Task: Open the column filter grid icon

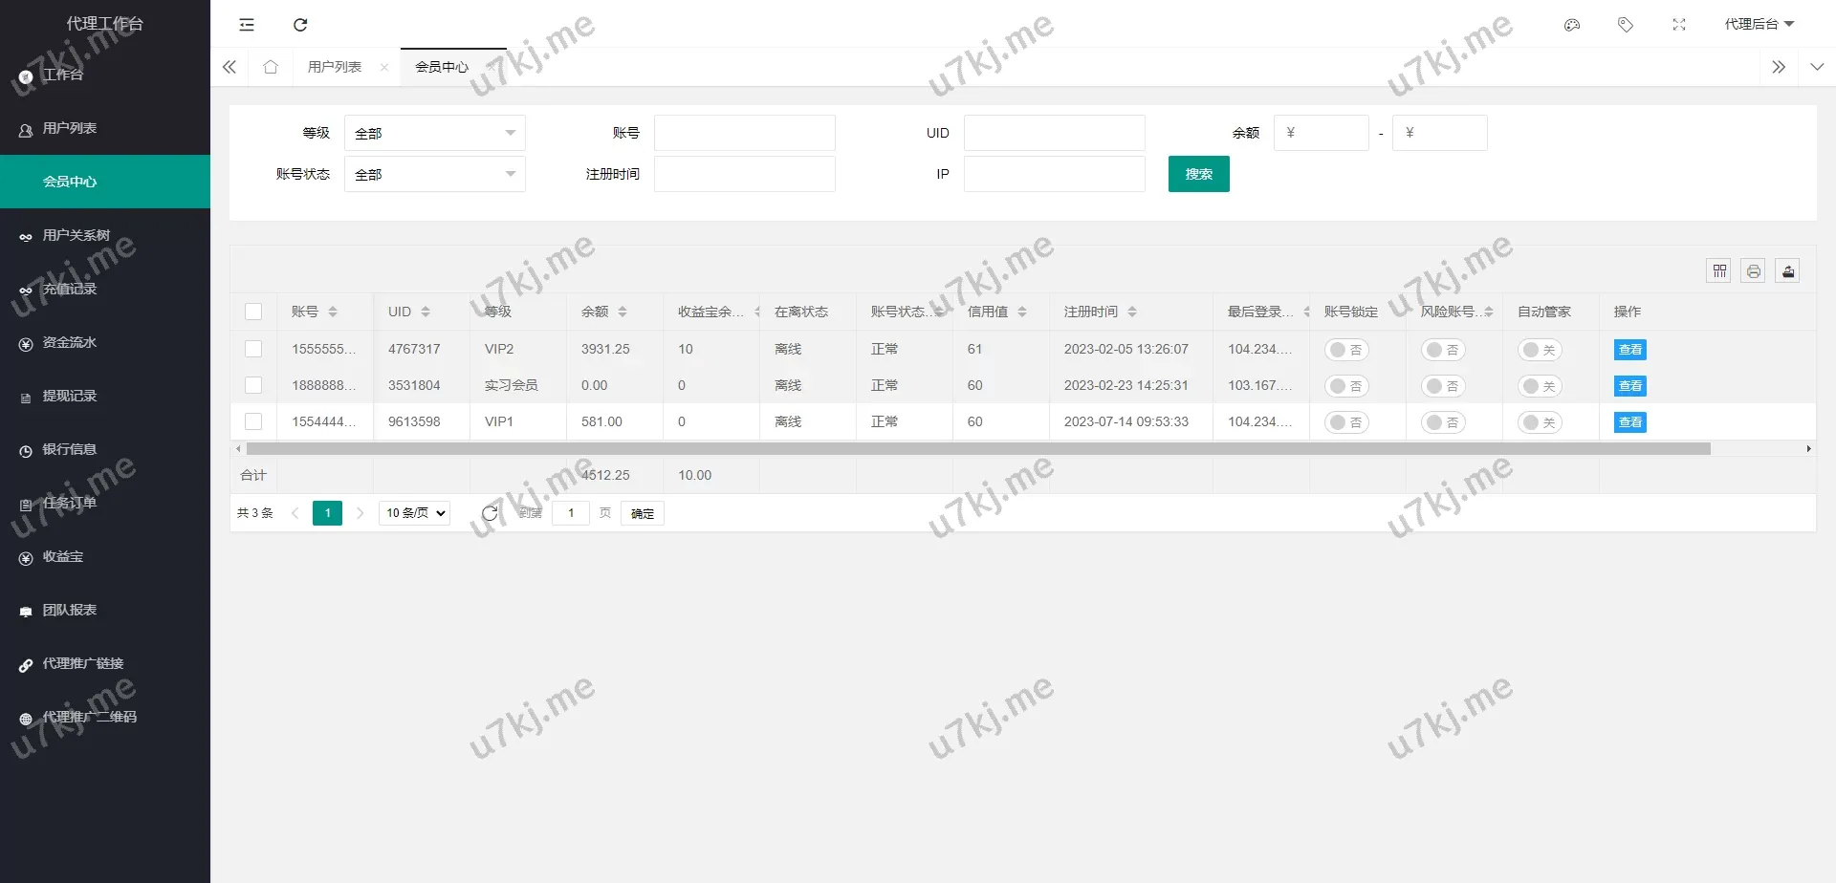Action: (x=1718, y=271)
